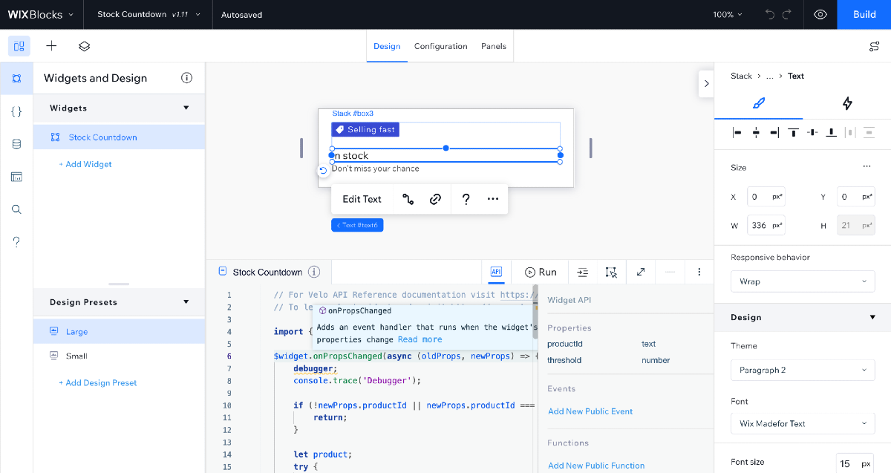This screenshot has width=891, height=473.
Task: Select the Small design preset
Action: [x=119, y=356]
